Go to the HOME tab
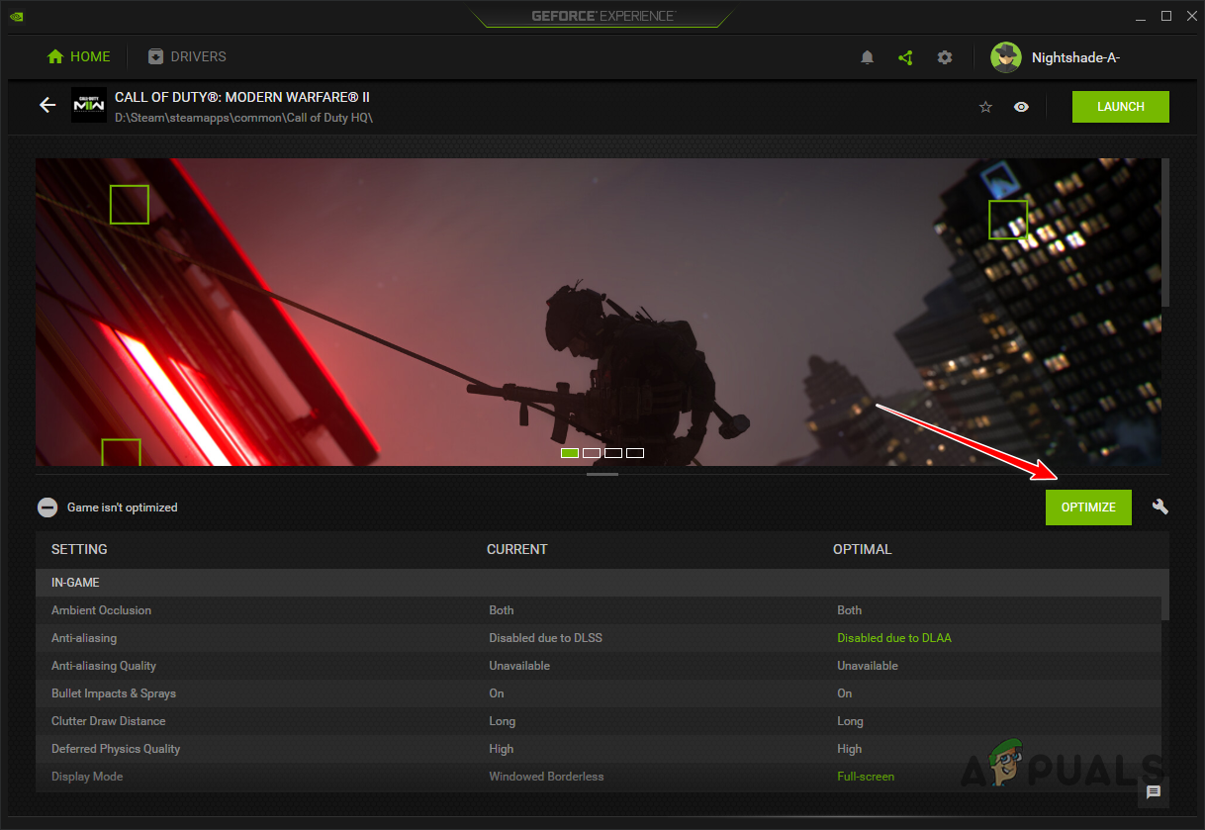Screen dimensions: 1205x830 click(78, 56)
